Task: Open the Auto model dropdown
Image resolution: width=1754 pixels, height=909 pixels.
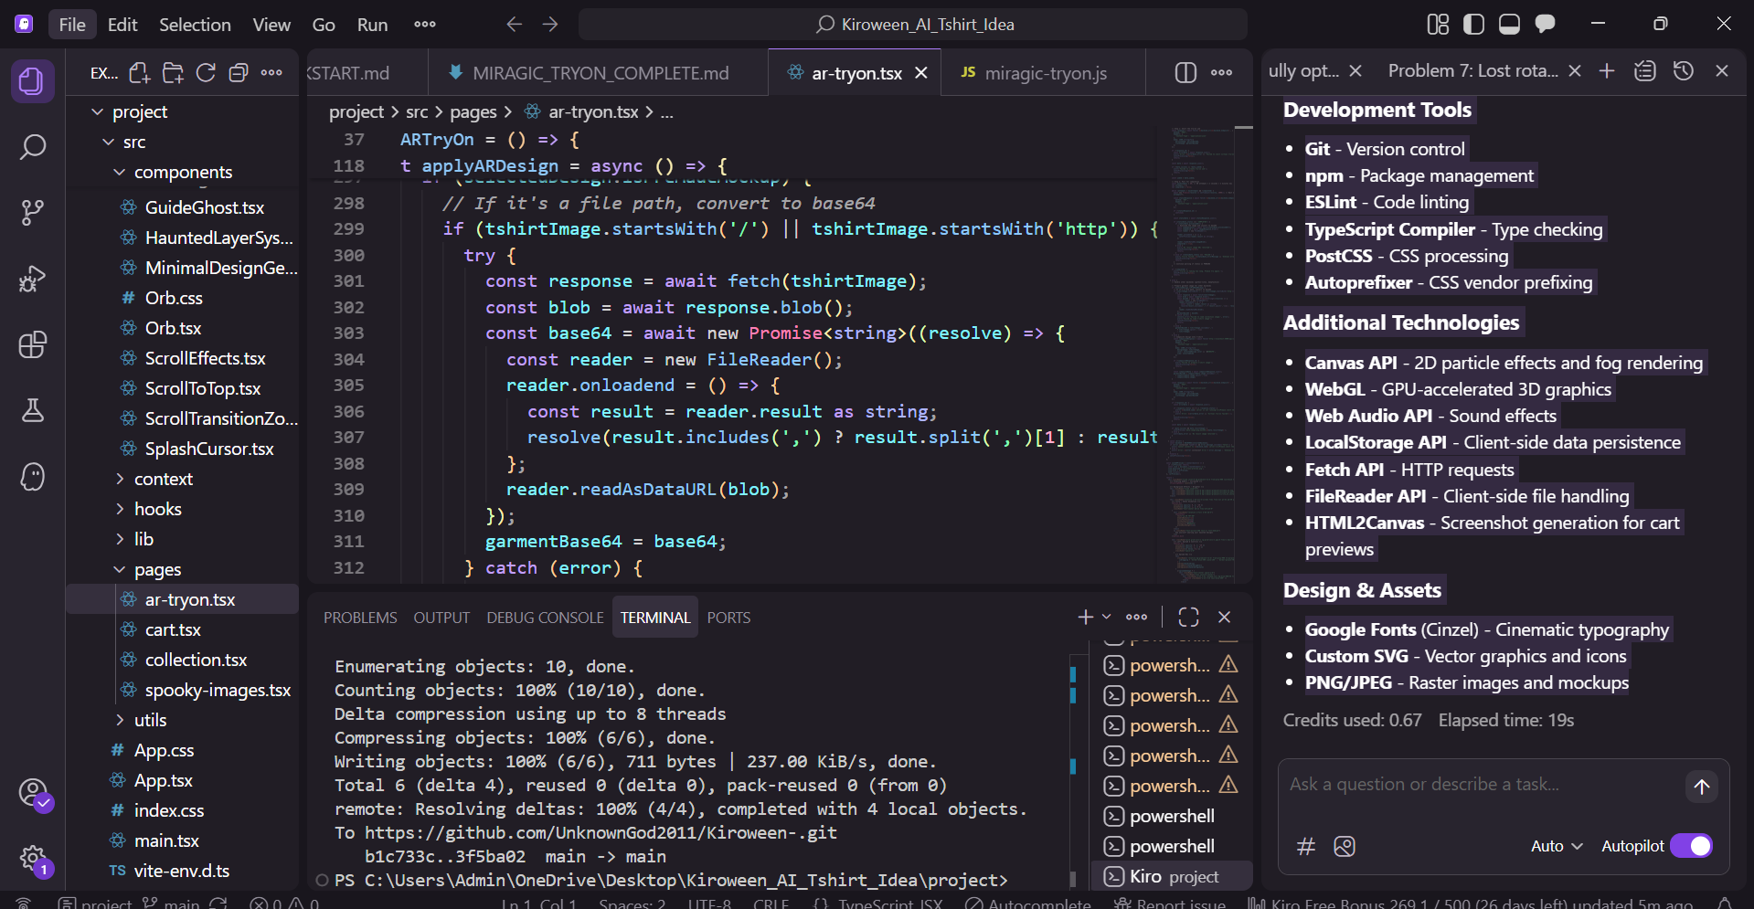Action: pos(1556,846)
